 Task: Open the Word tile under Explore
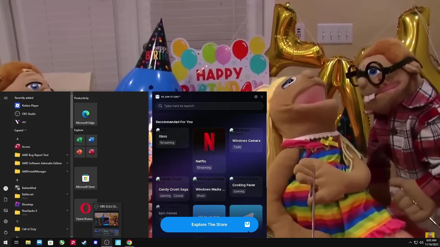pos(91,140)
